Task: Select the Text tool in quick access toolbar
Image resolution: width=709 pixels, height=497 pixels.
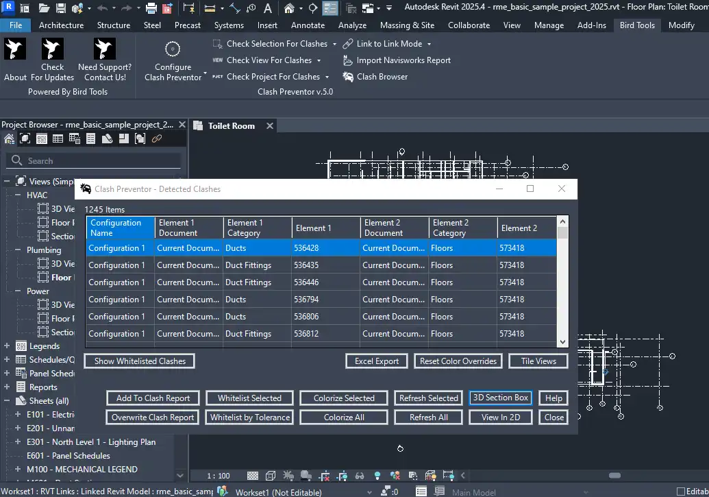Action: pos(267,8)
